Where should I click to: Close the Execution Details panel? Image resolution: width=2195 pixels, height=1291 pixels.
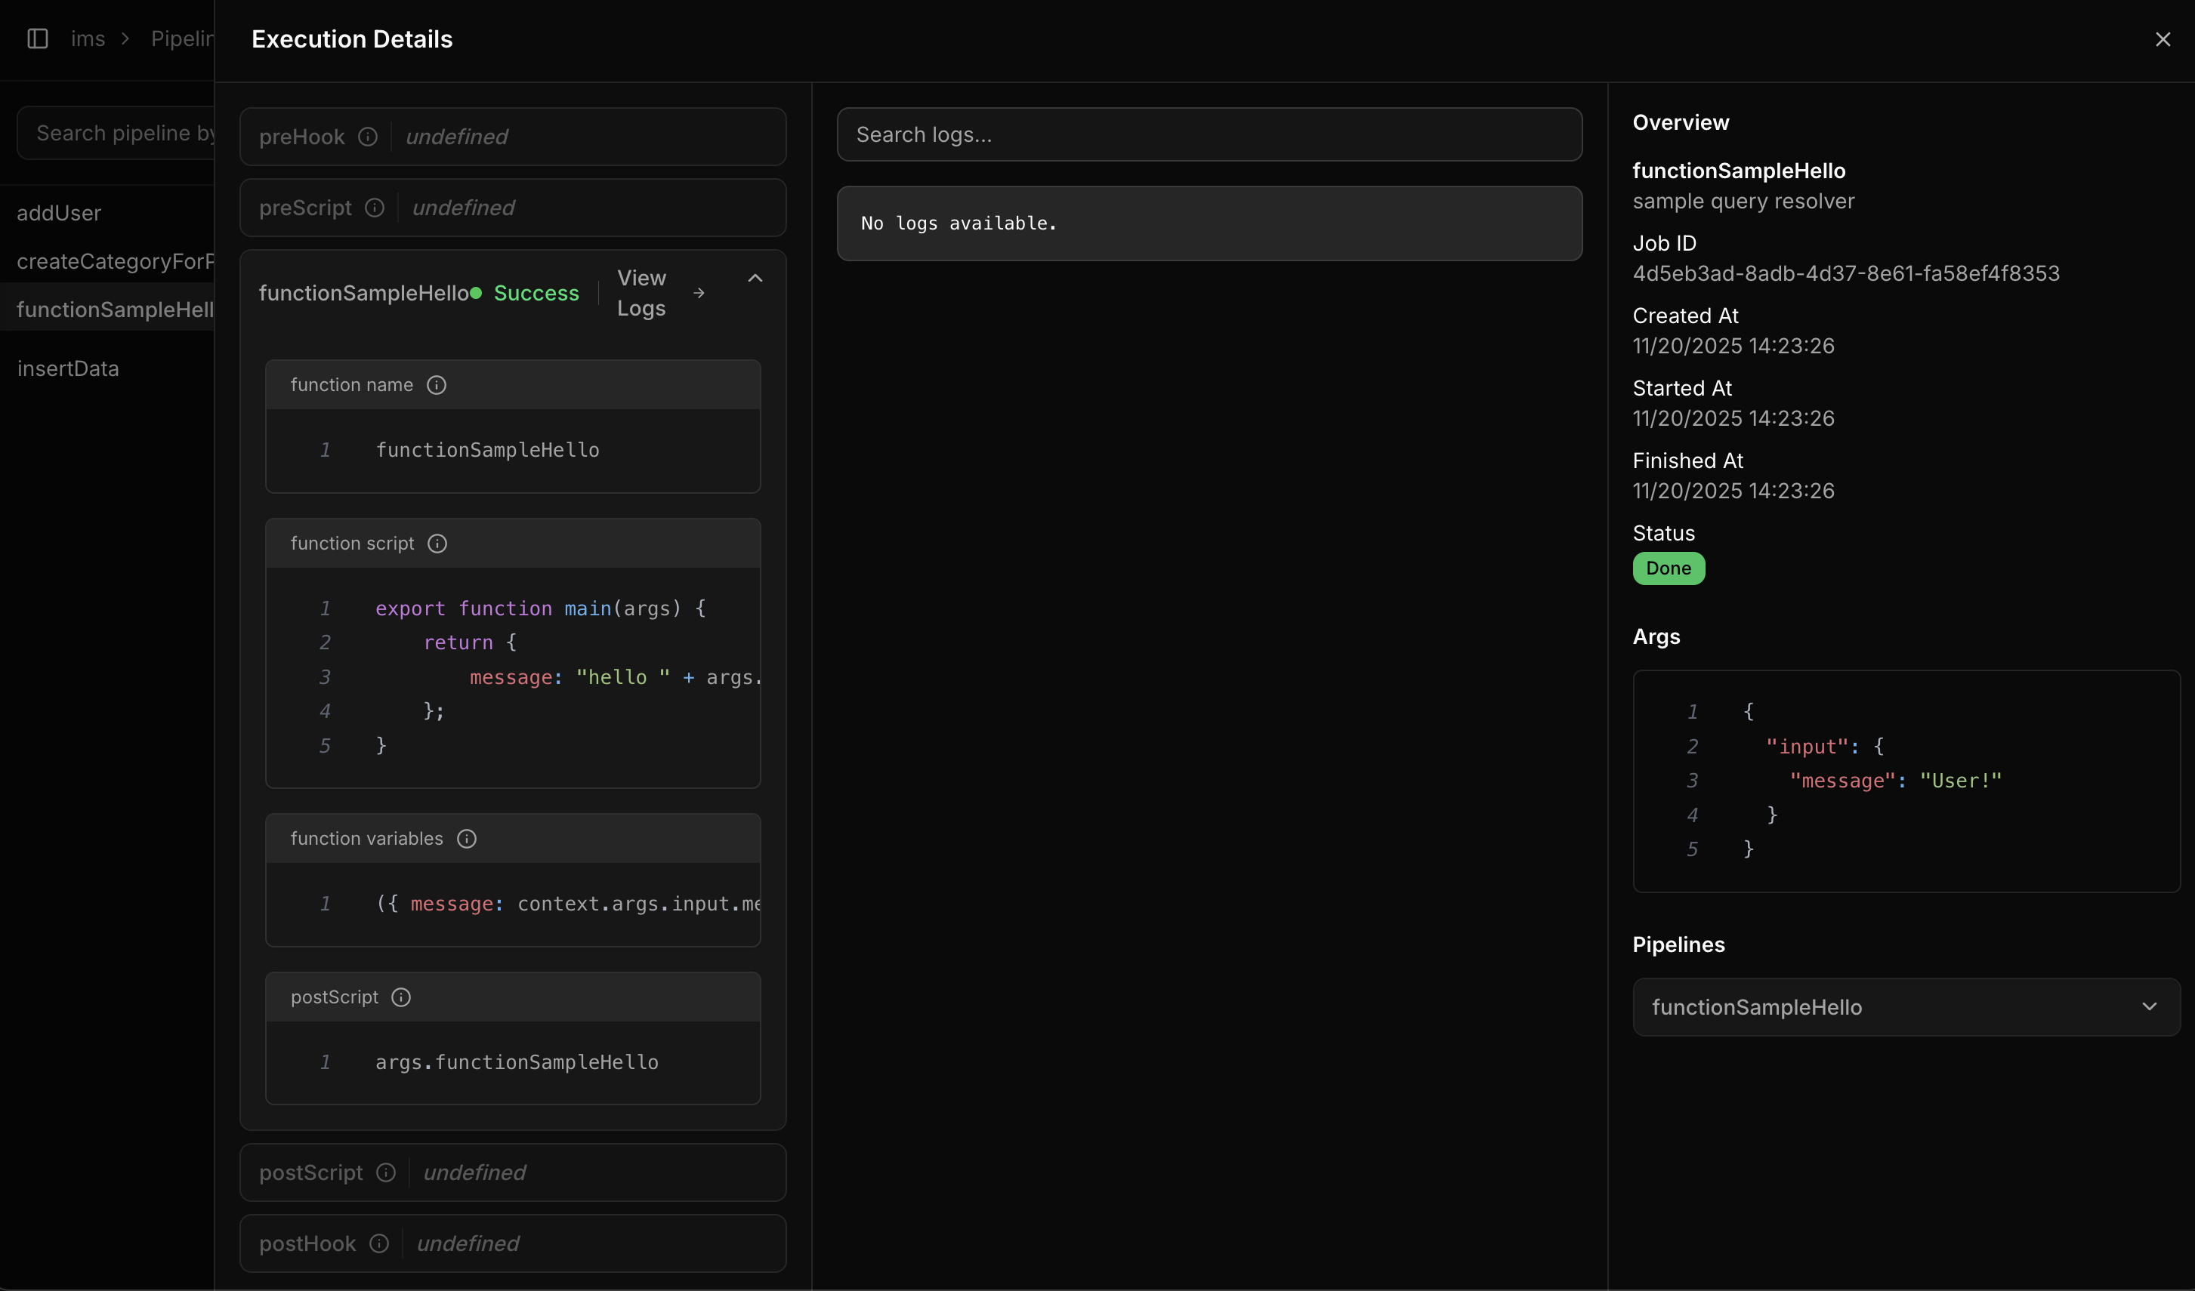[x=2163, y=39]
